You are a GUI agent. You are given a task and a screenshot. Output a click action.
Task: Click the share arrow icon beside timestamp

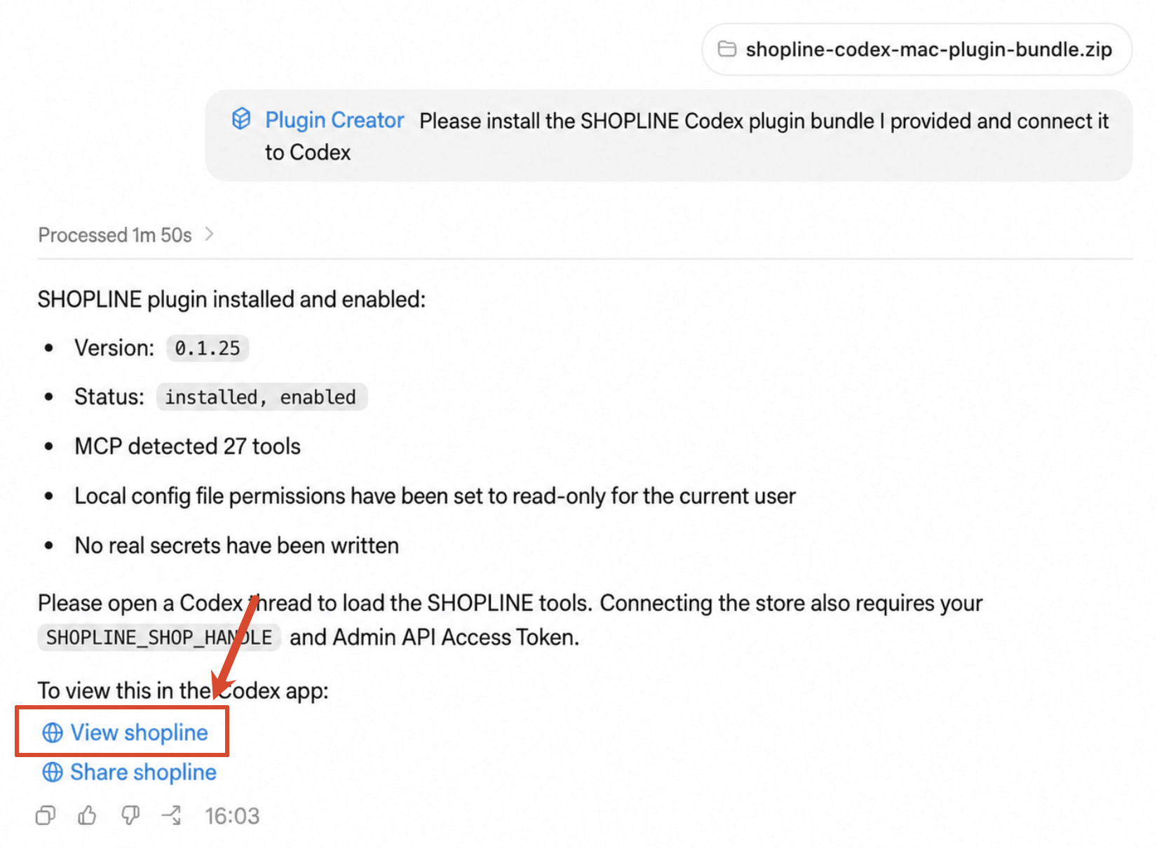(172, 815)
